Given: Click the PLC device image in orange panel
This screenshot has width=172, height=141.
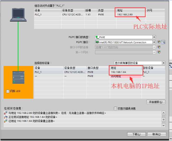Looking at the screenshot, I should (x=18, y=77).
